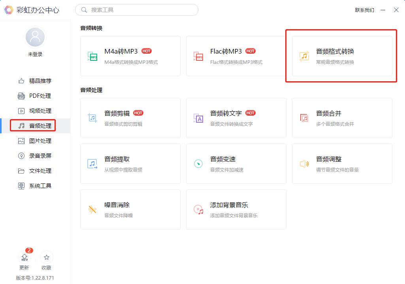Select the 音频合并 merging tool
Image resolution: width=405 pixels, height=284 pixels.
coord(341,118)
